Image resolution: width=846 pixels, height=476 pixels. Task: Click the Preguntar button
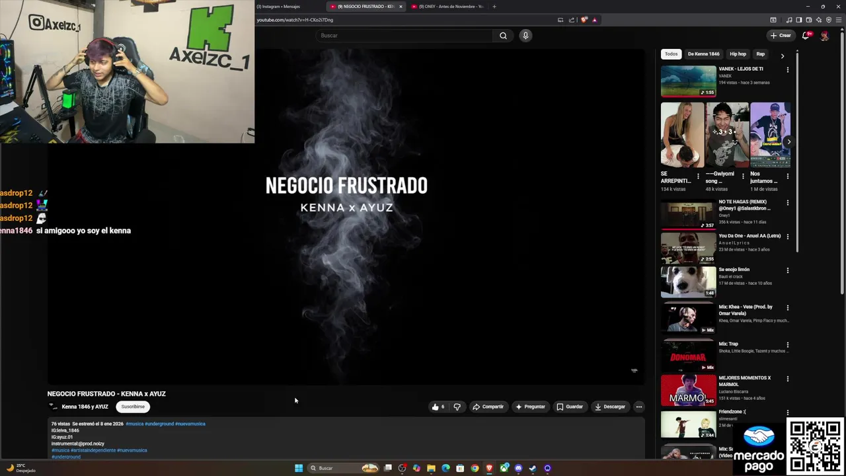(530, 407)
